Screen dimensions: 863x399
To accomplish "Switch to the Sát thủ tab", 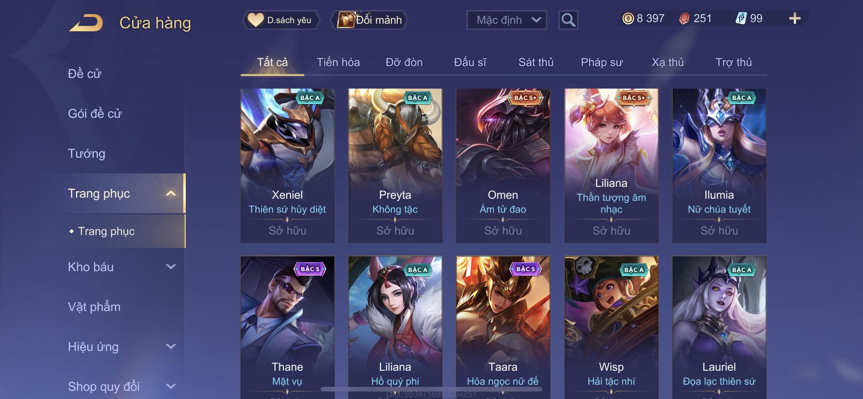I will pos(536,62).
